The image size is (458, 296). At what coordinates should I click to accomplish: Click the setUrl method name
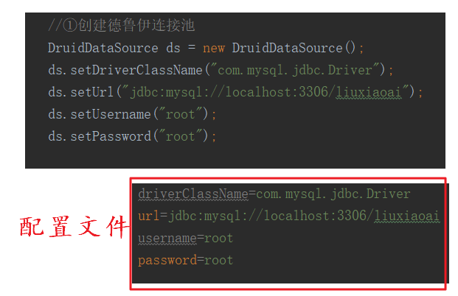click(x=91, y=92)
